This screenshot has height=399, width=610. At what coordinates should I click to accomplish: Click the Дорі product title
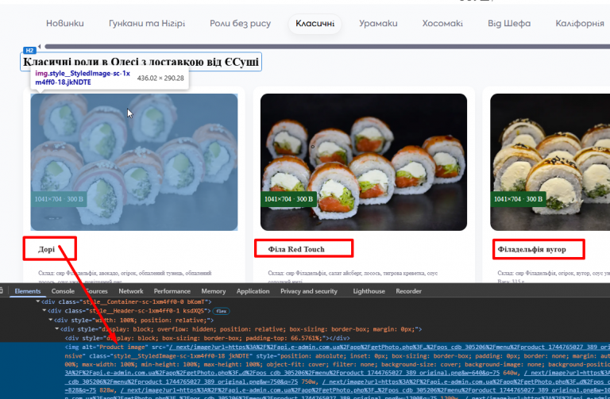pos(46,249)
